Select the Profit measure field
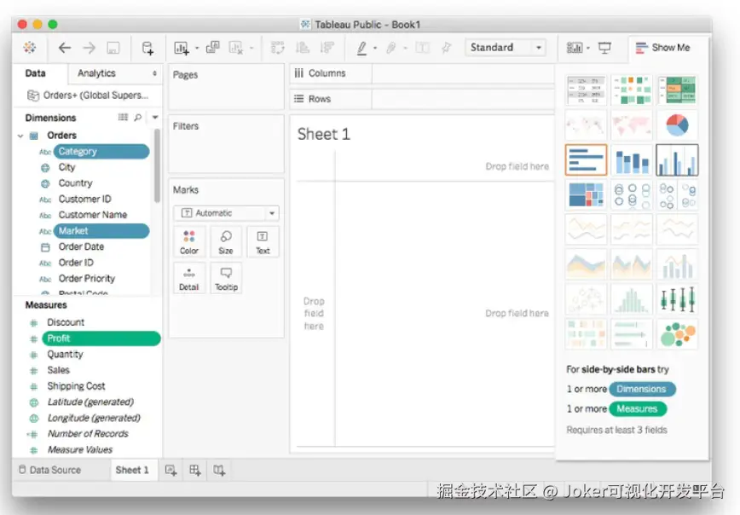The height and width of the screenshot is (515, 740). [x=101, y=339]
